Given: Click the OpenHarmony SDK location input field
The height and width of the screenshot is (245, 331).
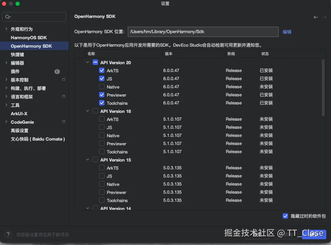Looking at the screenshot, I should point(203,32).
